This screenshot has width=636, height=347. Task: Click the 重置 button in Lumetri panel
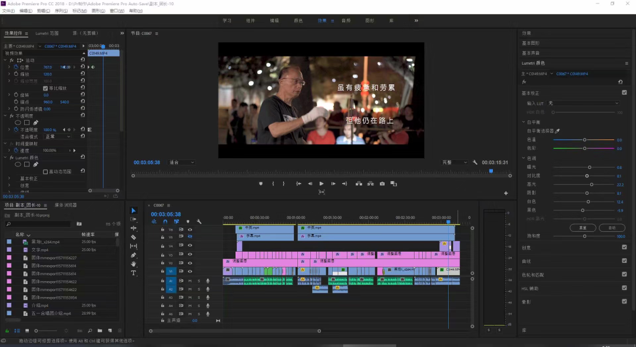(x=582, y=228)
